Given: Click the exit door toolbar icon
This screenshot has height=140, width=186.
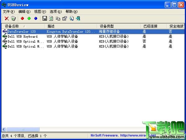Looking at the screenshot, I should tap(78, 18).
